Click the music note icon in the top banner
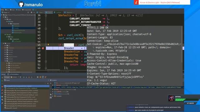Viewport: 200px width, 112px height. [136, 2]
